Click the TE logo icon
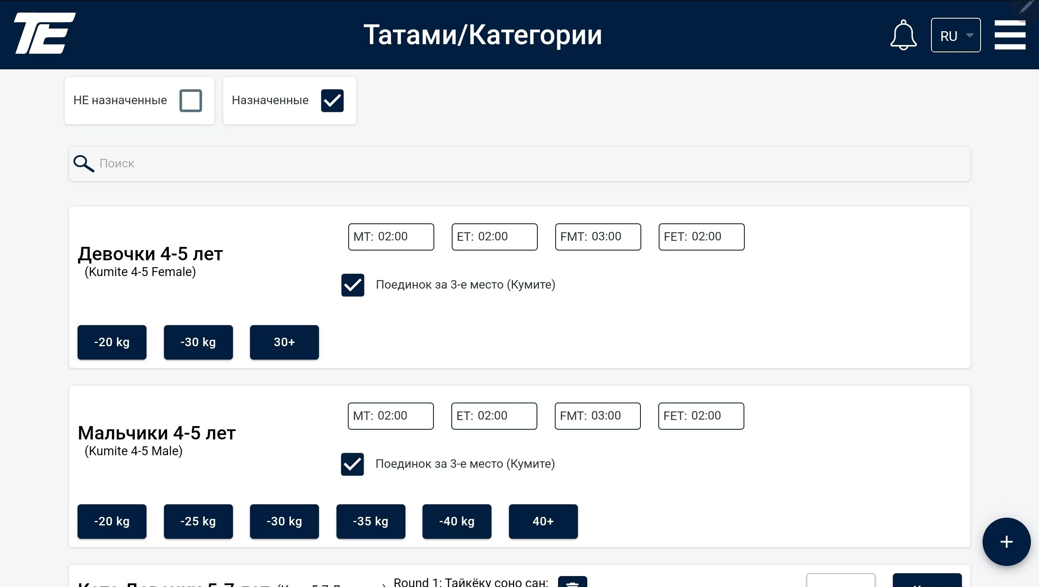Viewport: 1039px width, 587px height. [x=45, y=33]
